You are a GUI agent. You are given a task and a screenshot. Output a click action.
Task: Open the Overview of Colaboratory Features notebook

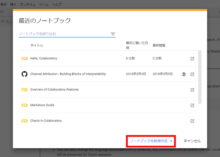[x=55, y=90]
